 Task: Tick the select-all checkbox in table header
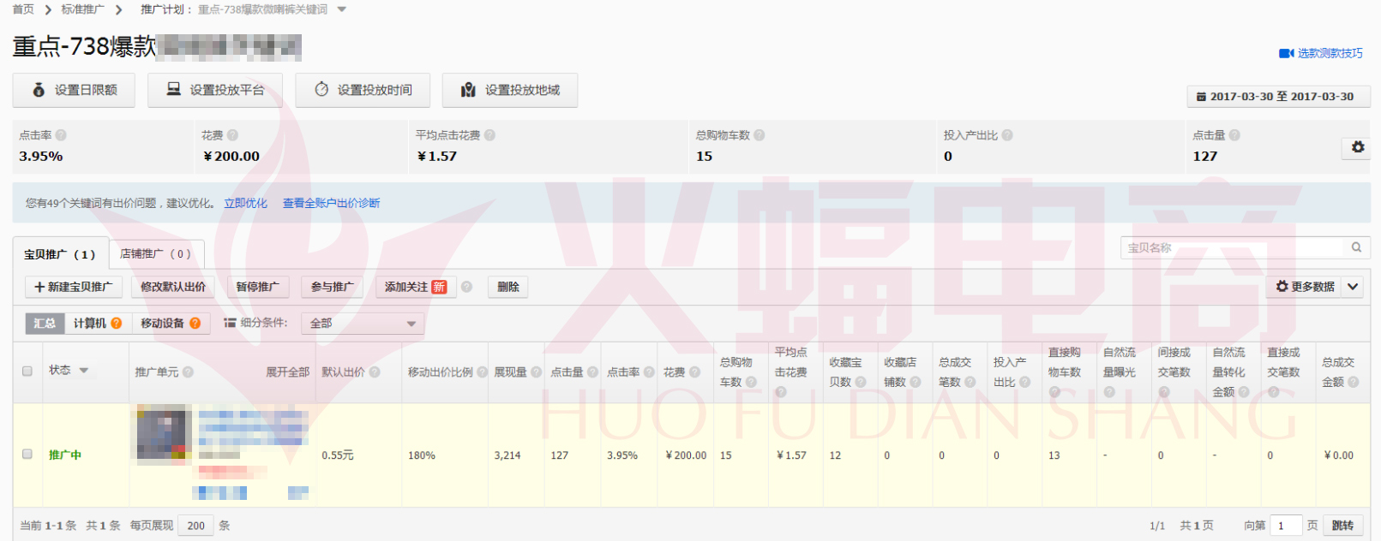point(27,372)
